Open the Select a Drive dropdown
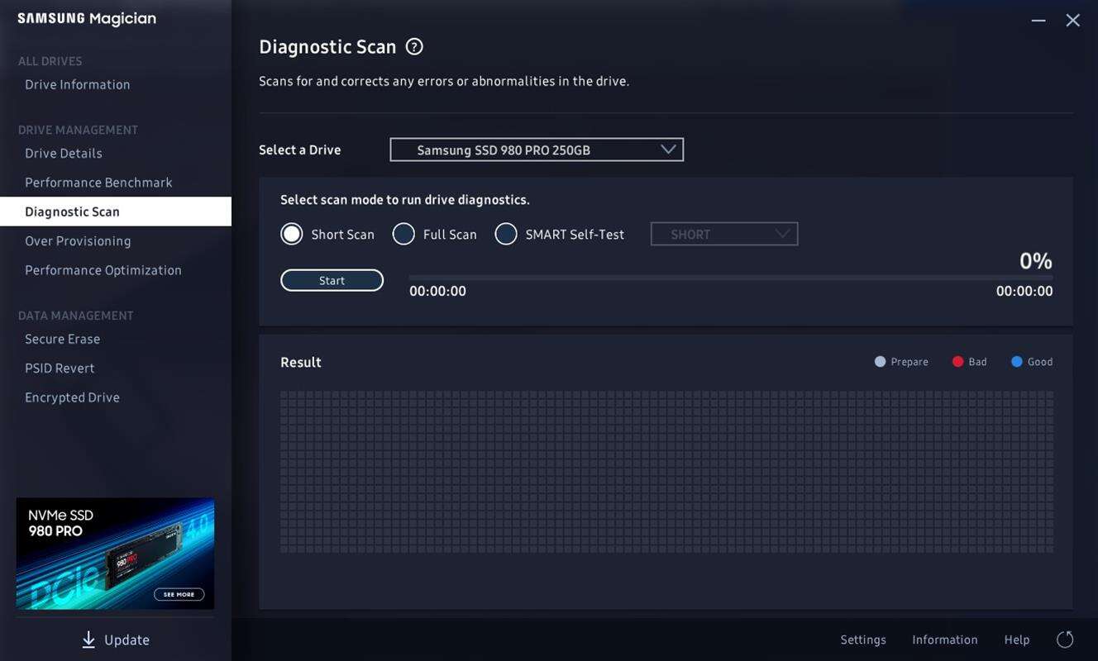 pyautogui.click(x=537, y=150)
